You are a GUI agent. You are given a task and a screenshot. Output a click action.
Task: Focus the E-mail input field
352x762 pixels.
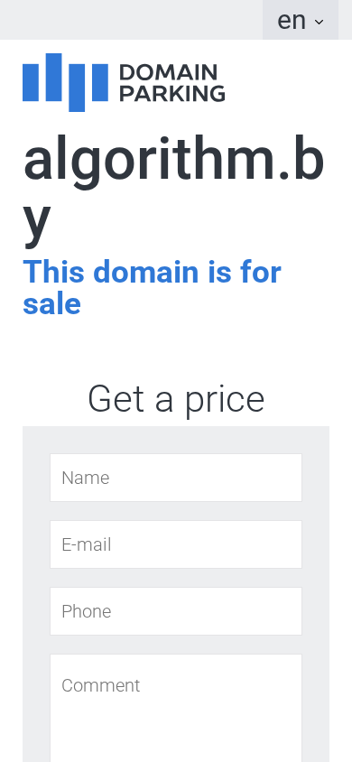tap(176, 544)
